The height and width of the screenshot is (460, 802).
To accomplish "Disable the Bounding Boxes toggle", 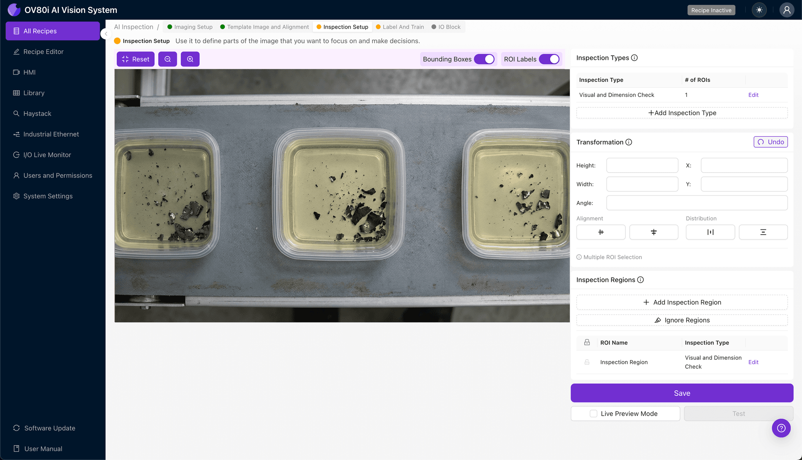I will 485,59.
